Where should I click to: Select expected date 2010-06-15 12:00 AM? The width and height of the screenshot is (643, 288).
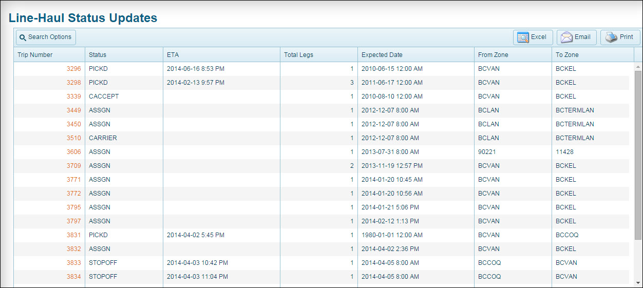click(392, 69)
